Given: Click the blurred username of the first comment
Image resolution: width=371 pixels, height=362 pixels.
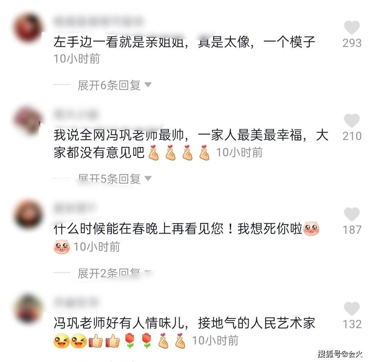Looking at the screenshot, I should click(x=98, y=21).
